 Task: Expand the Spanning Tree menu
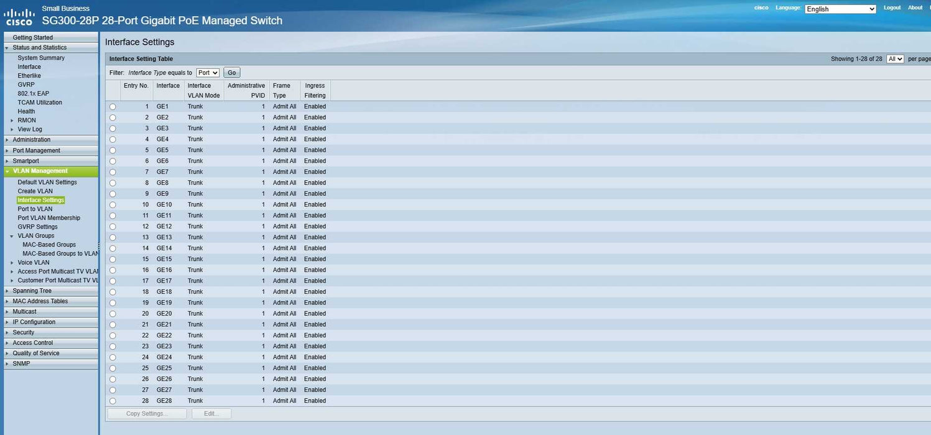[32, 291]
